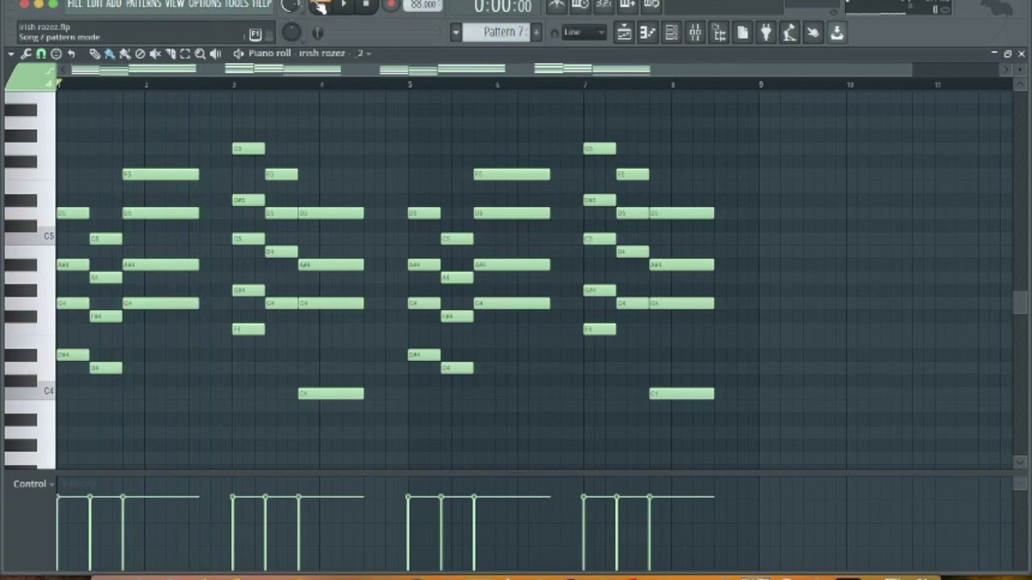Screen dimensions: 1032x580
Task: Adjust the main pitch slider
Action: [318, 33]
